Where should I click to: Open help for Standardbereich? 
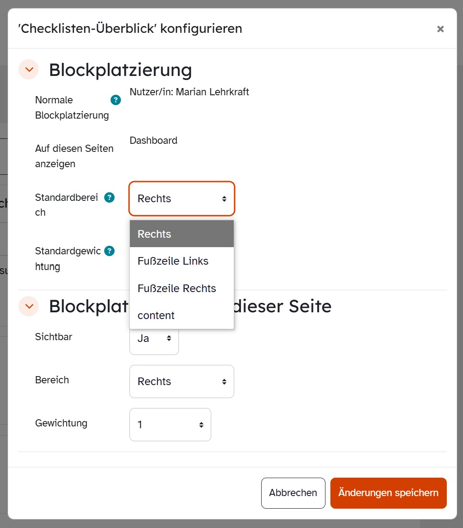[109, 197]
